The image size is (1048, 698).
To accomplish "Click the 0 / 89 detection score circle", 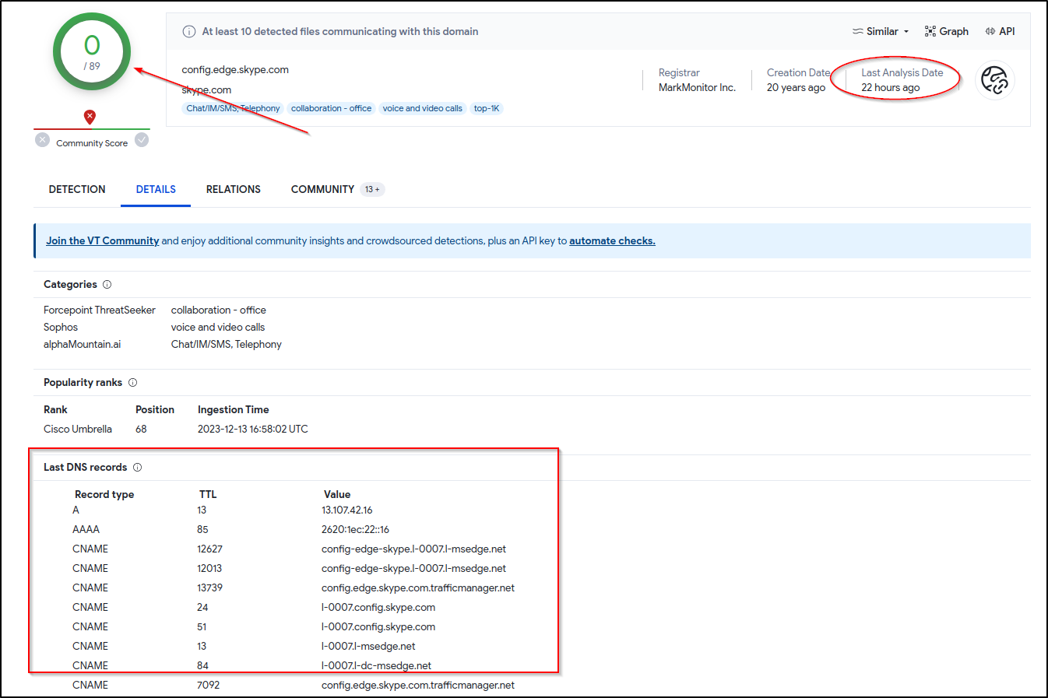I will (x=92, y=52).
